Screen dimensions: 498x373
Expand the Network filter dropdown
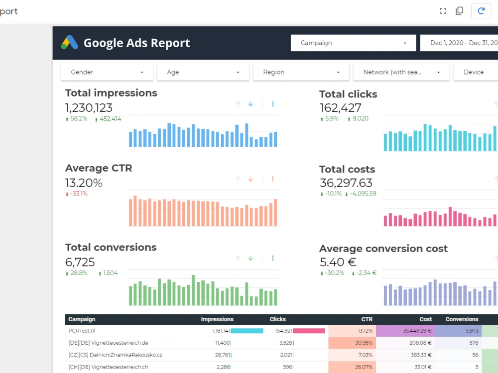pos(401,72)
